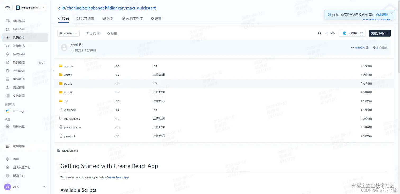The image size is (400, 194).
Task: Copy commit hash with copy icon
Action: (x=367, y=48)
